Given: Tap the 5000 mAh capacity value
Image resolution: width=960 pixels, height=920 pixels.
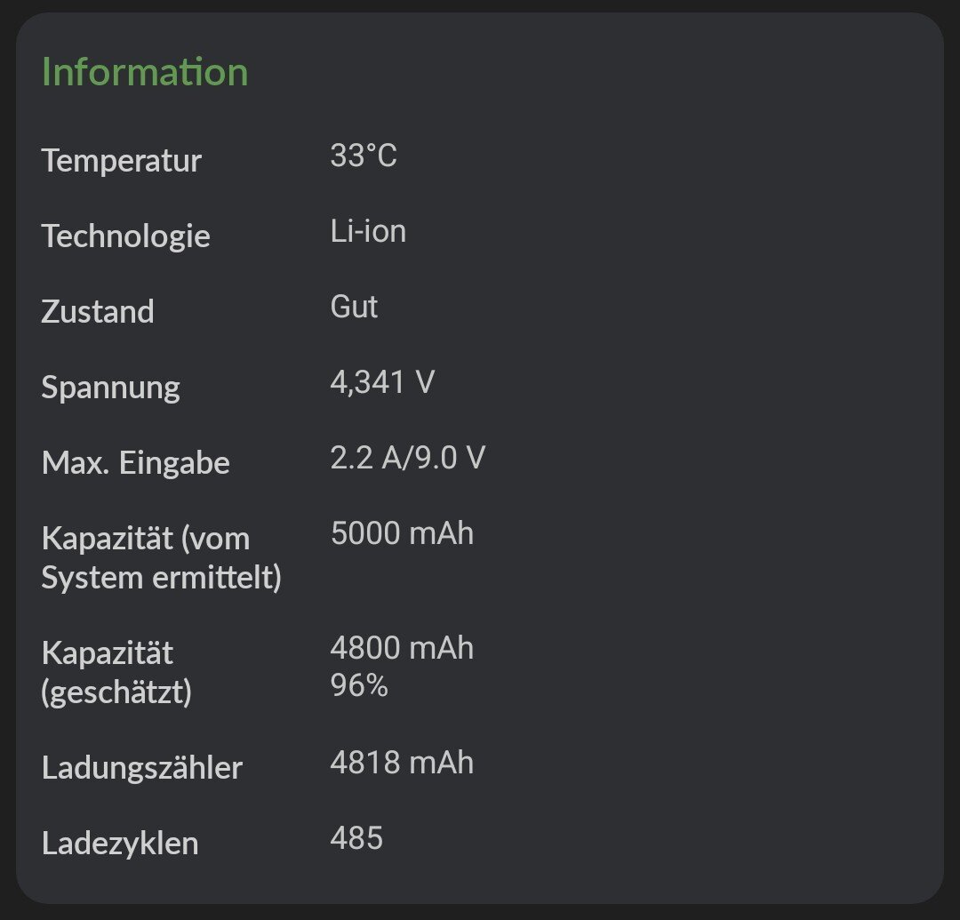Looking at the screenshot, I should [x=402, y=533].
